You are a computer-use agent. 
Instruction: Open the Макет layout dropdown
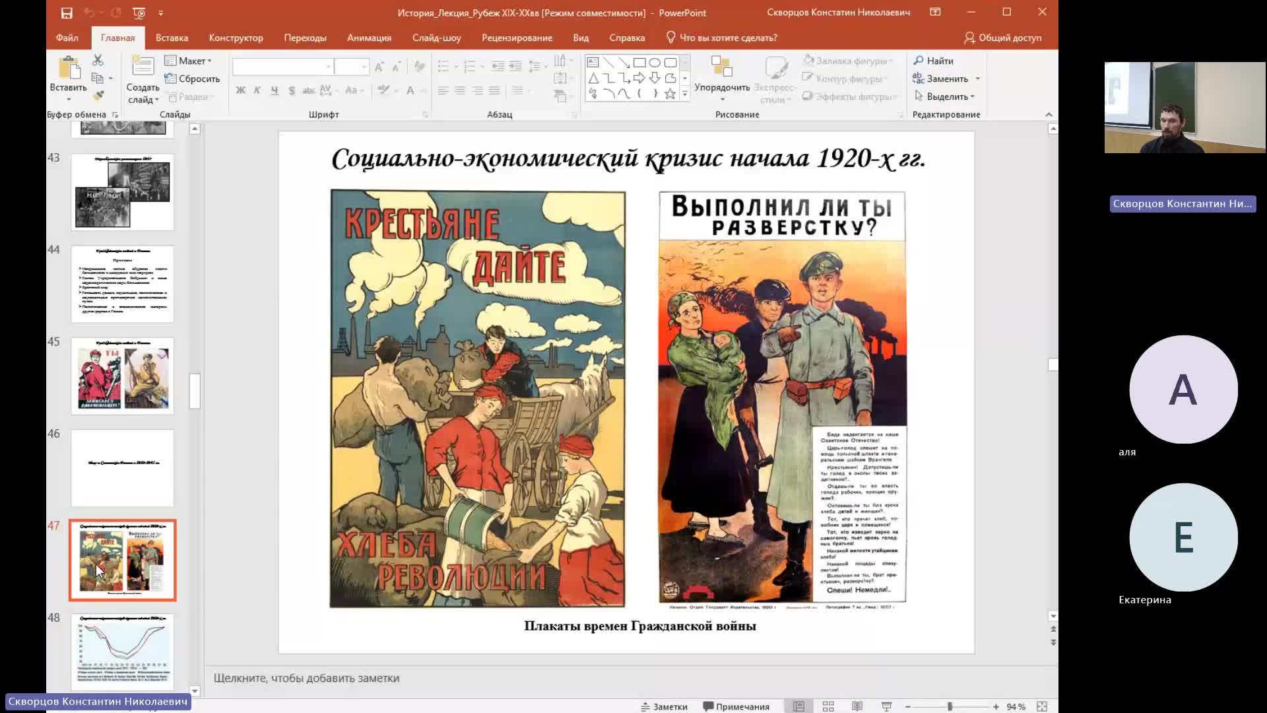189,61
